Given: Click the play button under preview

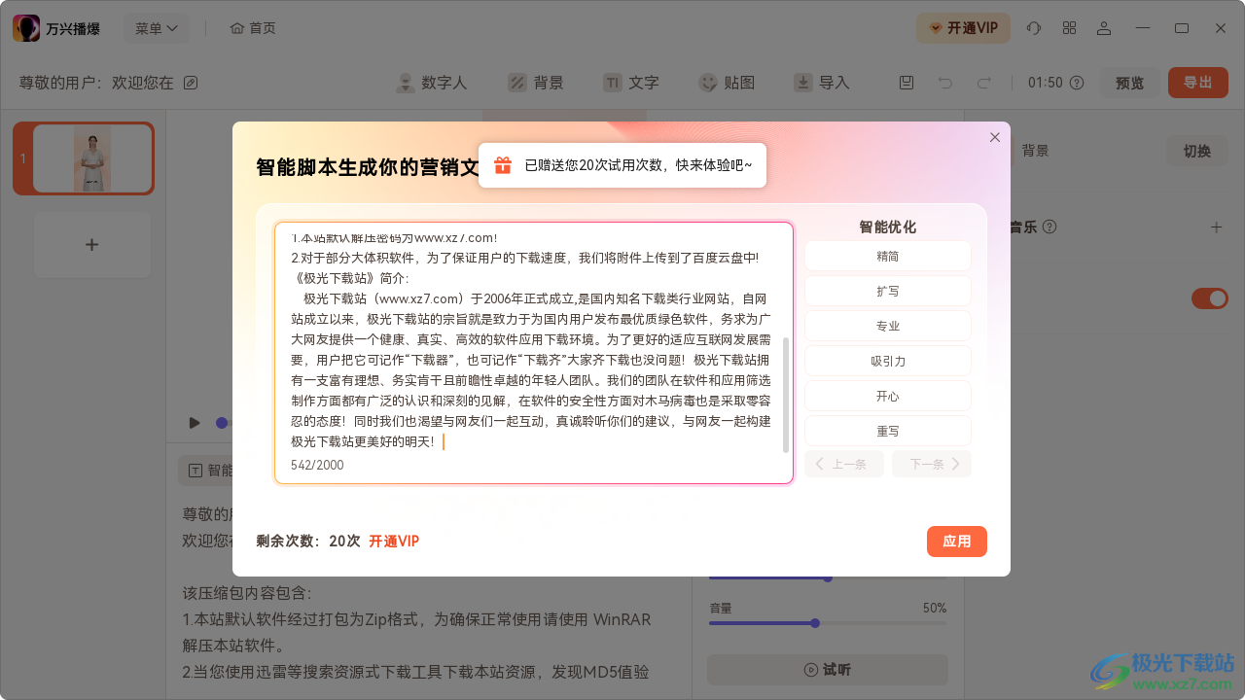Looking at the screenshot, I should click(x=195, y=423).
